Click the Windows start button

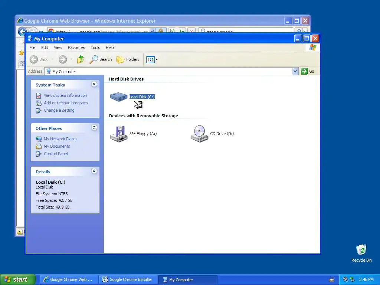pos(17,279)
